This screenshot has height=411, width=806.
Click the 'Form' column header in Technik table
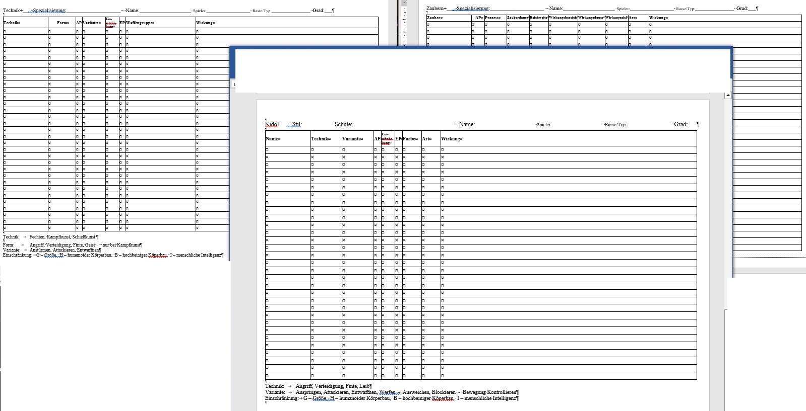click(62, 23)
